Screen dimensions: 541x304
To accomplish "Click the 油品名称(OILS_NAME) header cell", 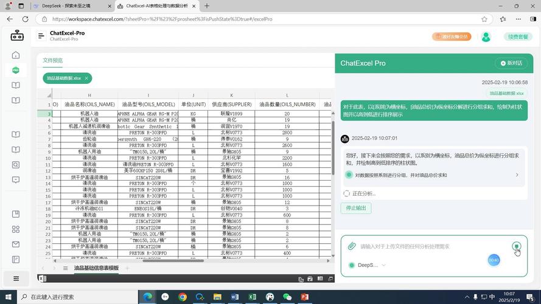I will (x=89, y=104).
